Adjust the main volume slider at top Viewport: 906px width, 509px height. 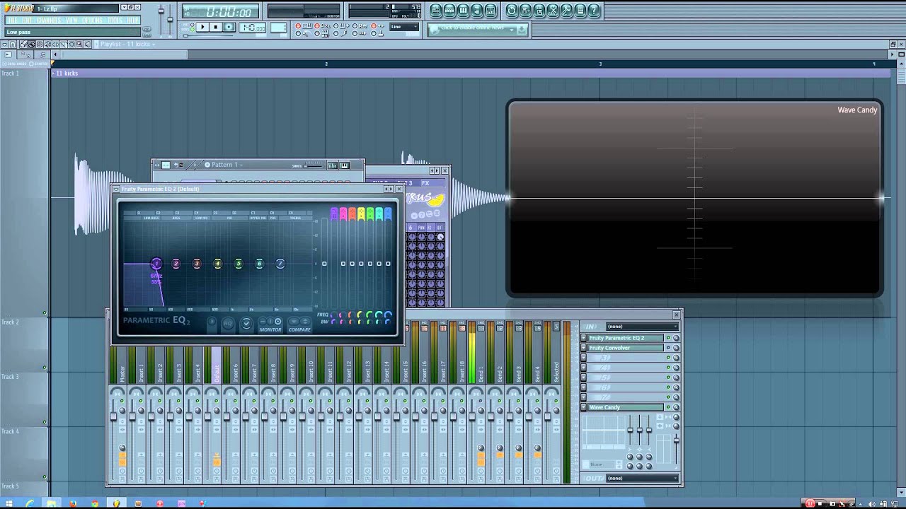click(x=161, y=11)
